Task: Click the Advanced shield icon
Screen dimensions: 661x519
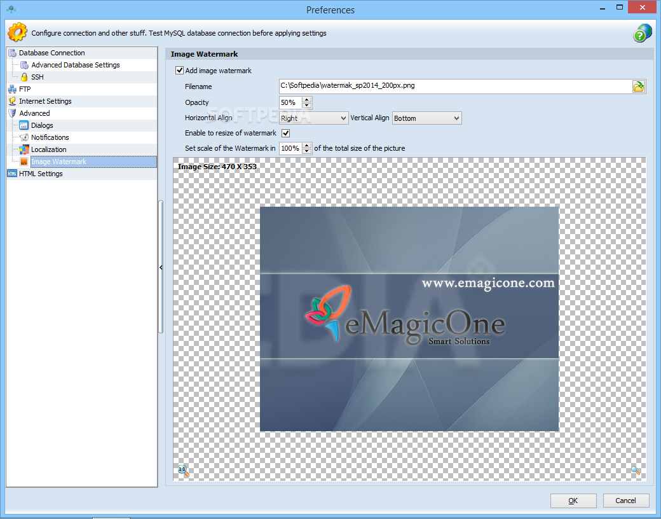Action: point(12,113)
